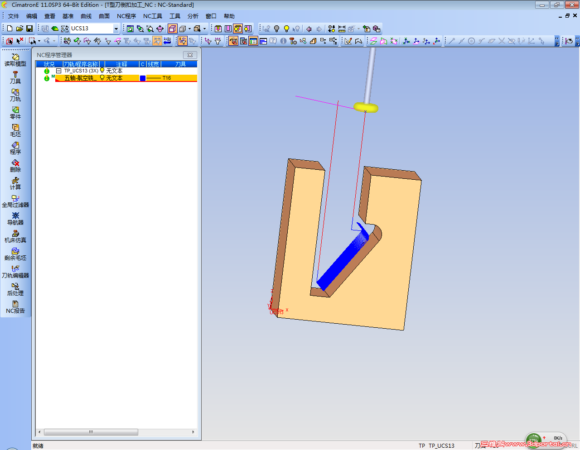Run 计算 (calculate) in the sidebar
Image resolution: width=580 pixels, height=450 pixels.
pos(15,184)
